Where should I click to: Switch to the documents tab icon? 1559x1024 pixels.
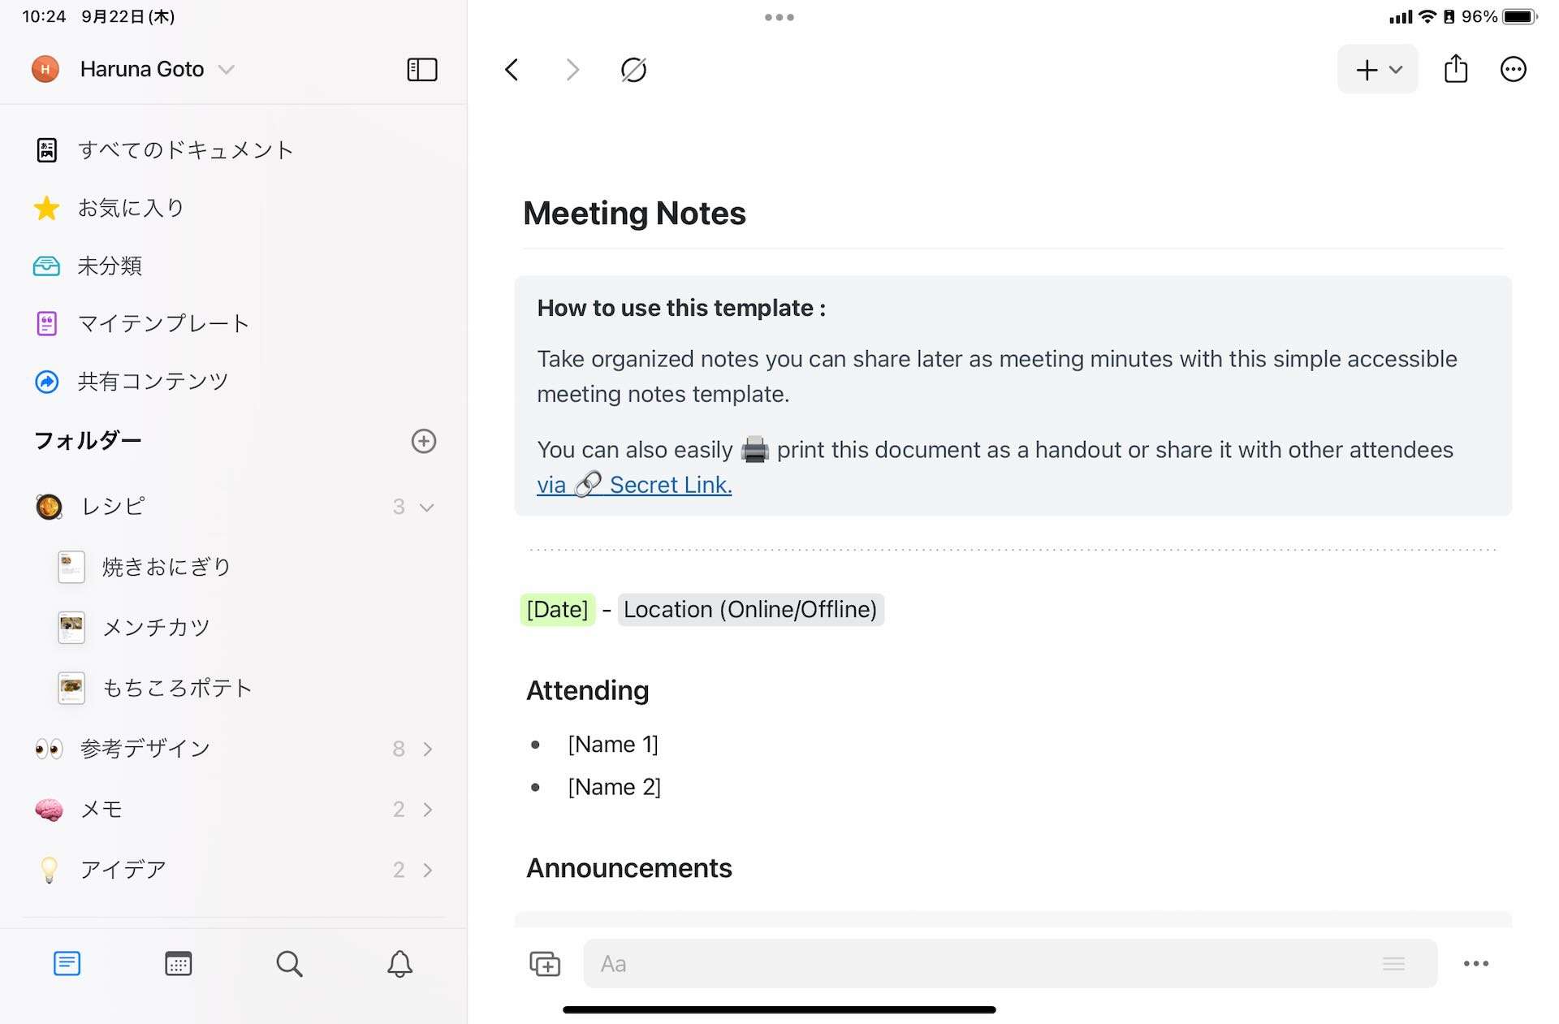tap(67, 964)
